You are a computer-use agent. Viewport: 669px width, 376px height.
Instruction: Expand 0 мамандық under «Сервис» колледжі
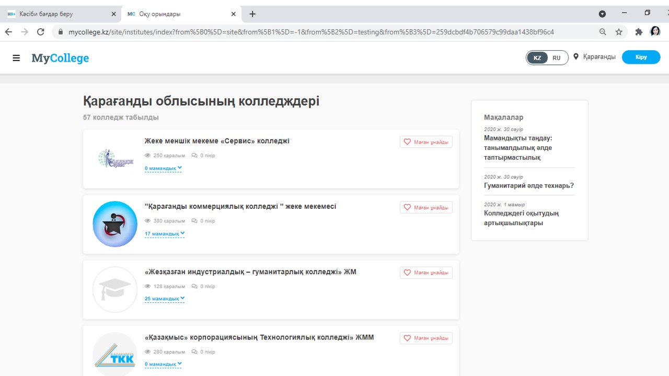point(163,168)
